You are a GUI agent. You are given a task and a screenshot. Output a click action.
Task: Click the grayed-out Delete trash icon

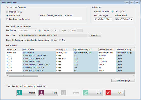64,93
